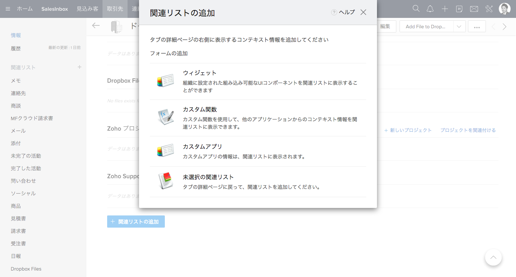Click the scroll-to-top arrow button
The width and height of the screenshot is (516, 277).
[x=493, y=257]
